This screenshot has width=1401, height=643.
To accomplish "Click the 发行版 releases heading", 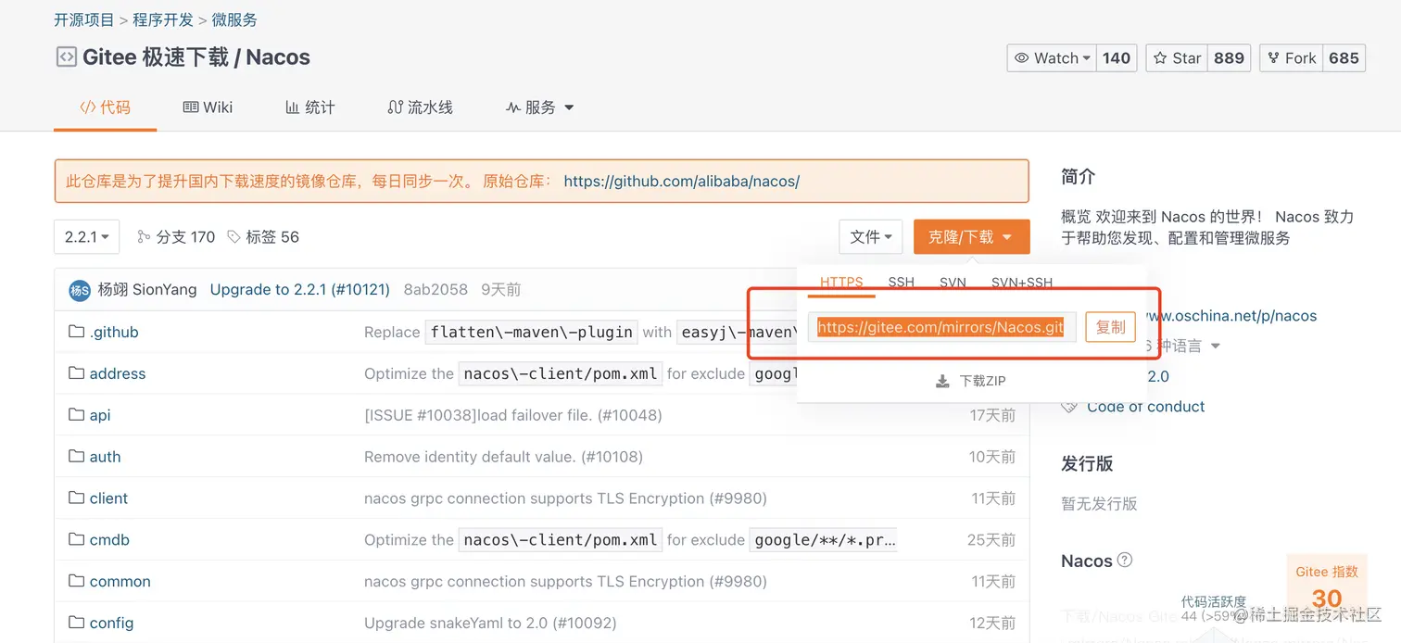I will coord(1087,463).
